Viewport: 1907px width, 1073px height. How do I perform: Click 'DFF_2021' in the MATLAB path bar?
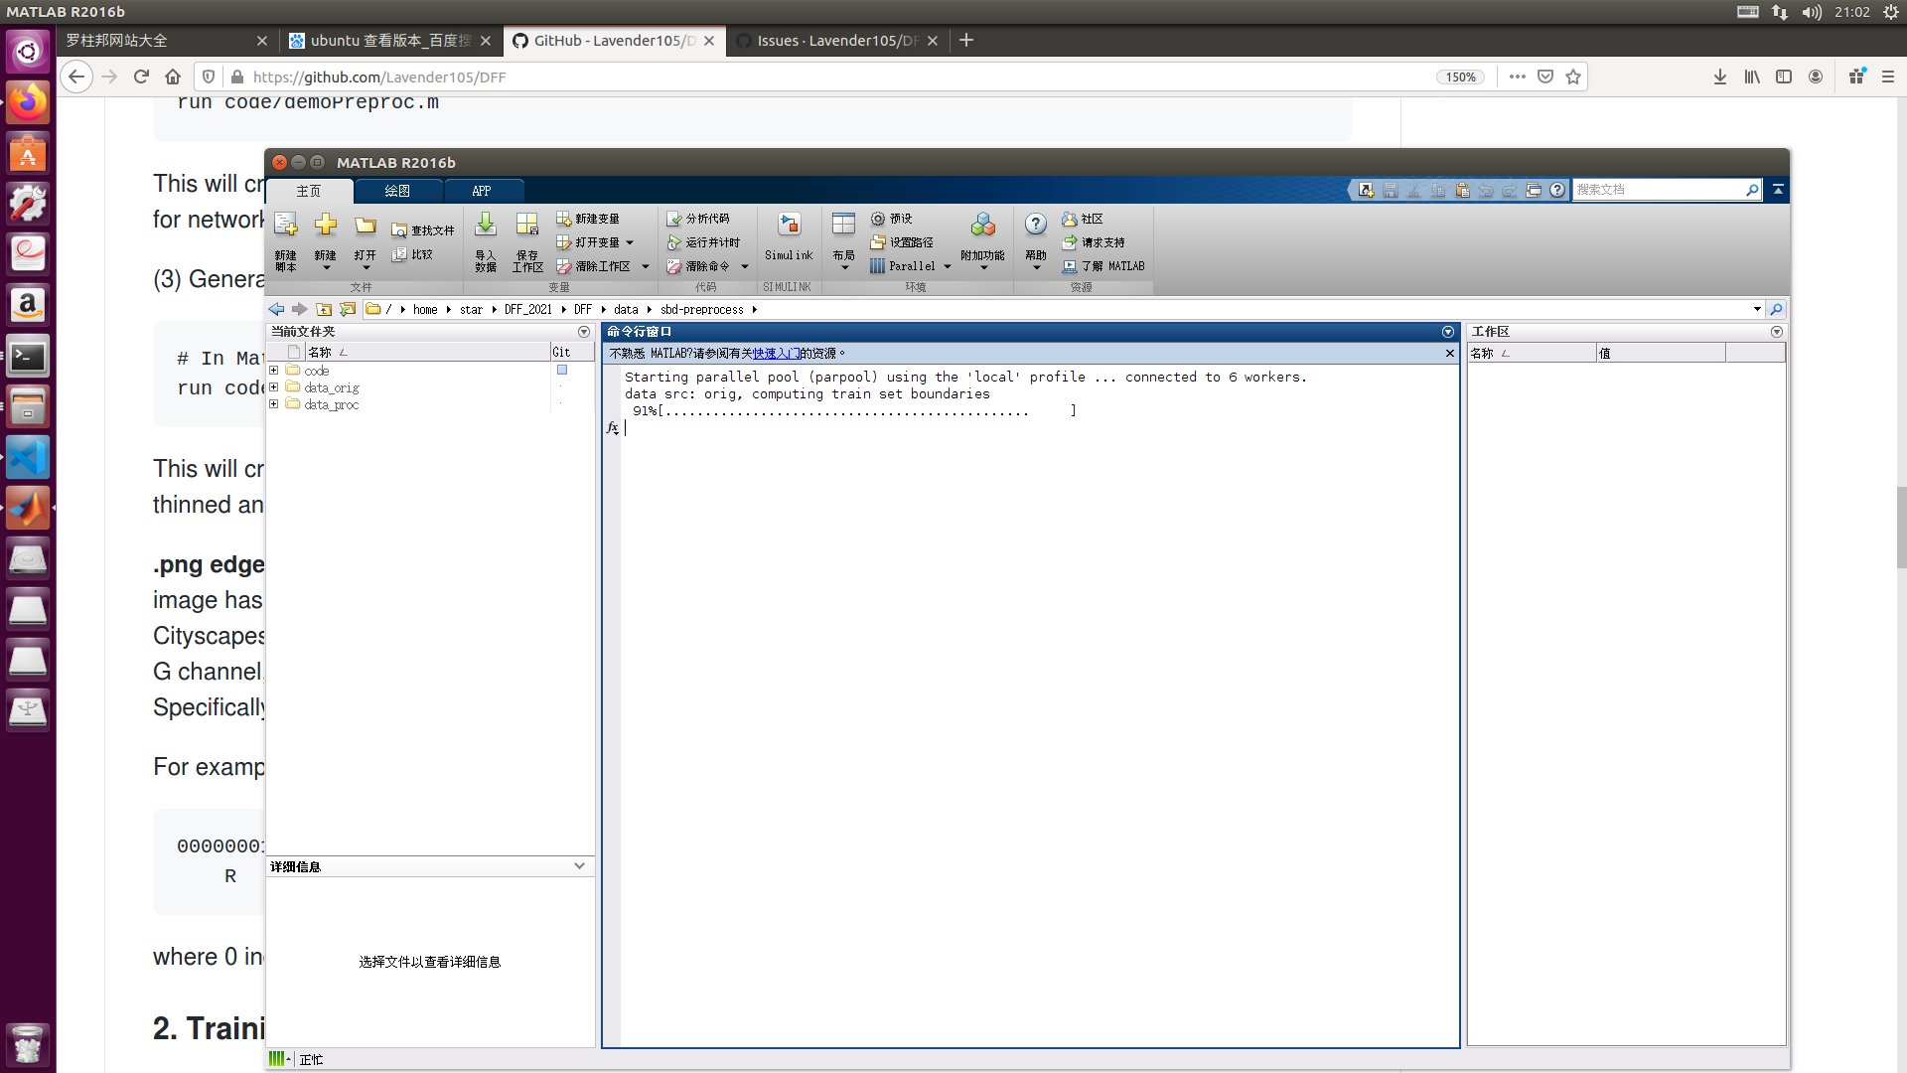tap(527, 309)
